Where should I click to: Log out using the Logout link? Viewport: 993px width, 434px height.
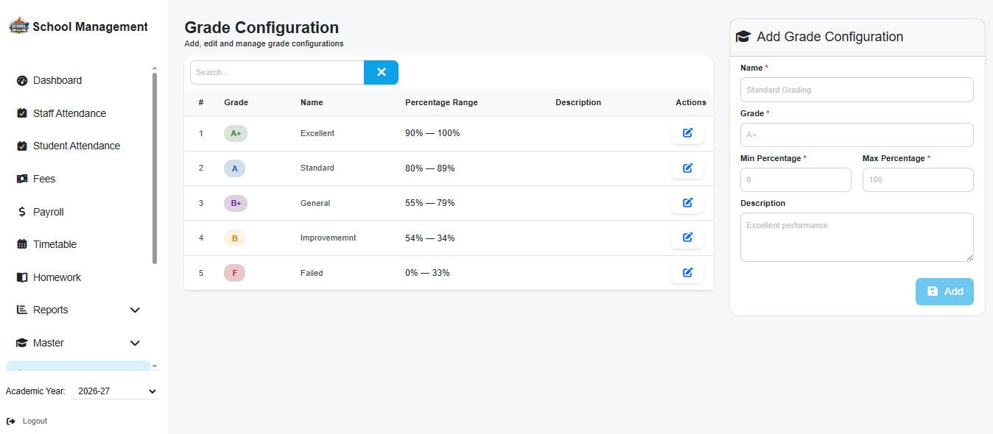35,421
